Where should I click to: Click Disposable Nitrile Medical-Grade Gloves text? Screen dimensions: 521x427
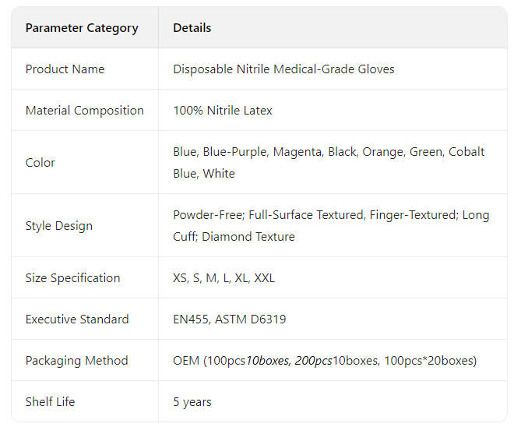click(x=283, y=69)
